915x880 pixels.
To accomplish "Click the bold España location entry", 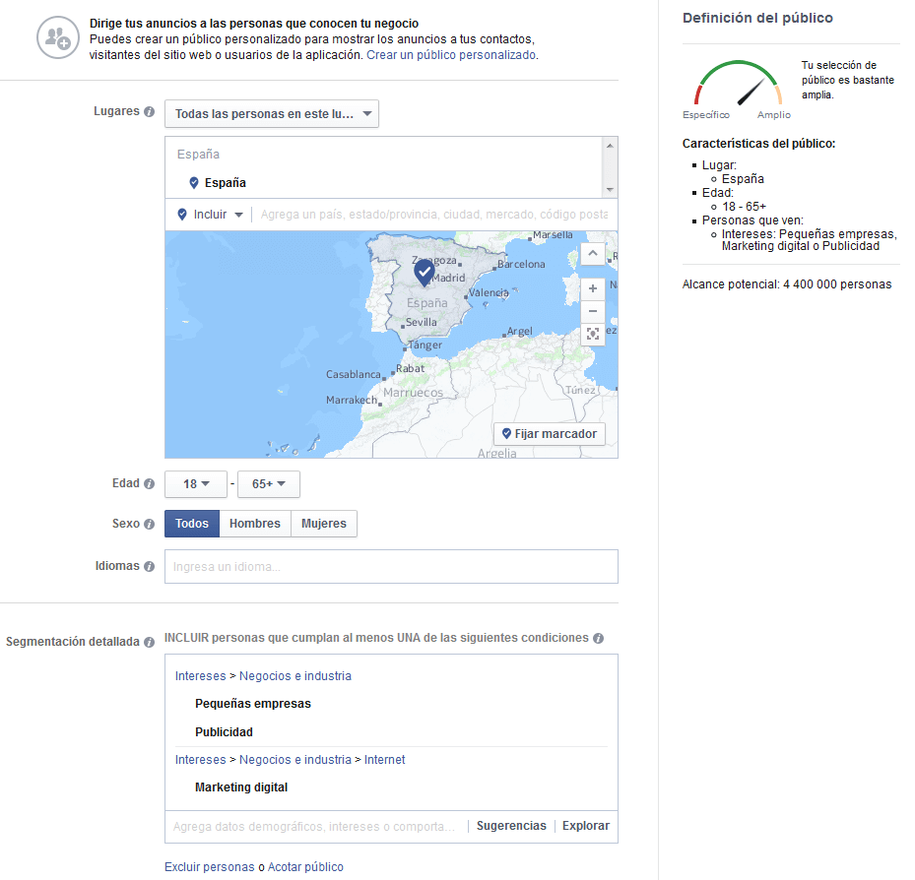I will pos(226,183).
